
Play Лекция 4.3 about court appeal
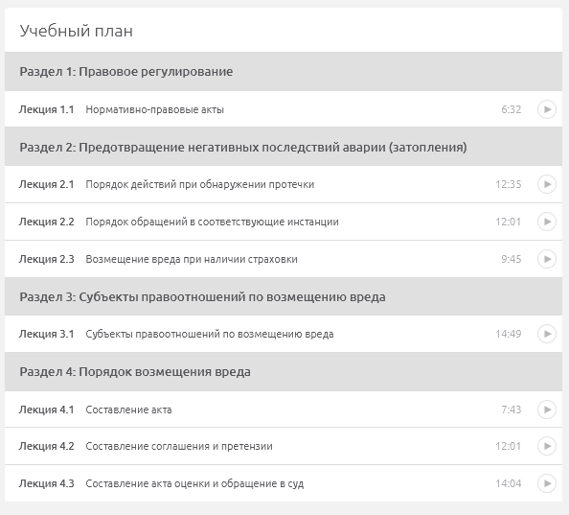tap(547, 483)
